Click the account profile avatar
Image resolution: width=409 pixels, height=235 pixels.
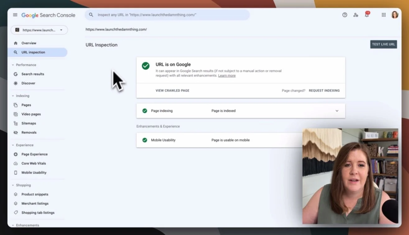point(395,15)
